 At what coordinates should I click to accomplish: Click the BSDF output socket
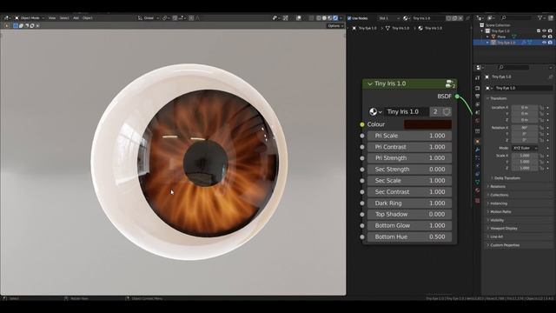(457, 97)
